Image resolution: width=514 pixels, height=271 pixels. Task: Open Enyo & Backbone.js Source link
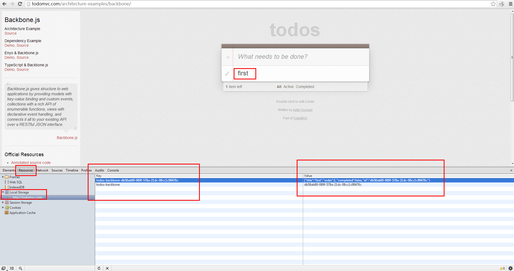23,57
